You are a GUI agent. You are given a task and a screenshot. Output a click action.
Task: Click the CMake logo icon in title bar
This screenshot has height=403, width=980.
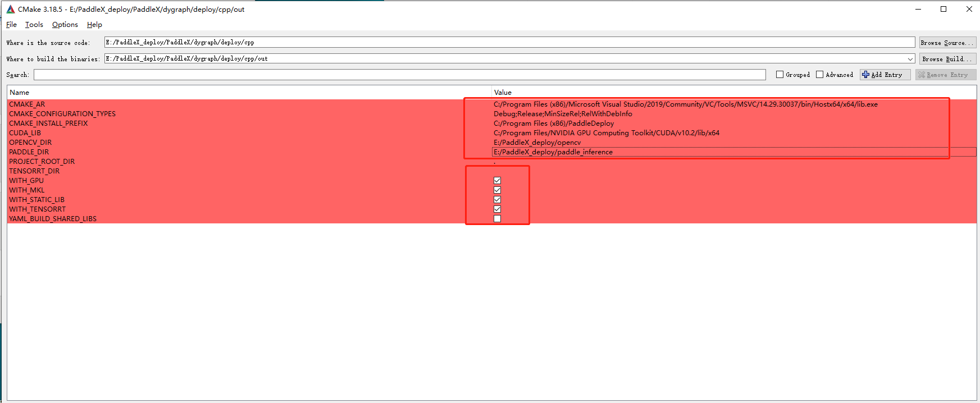tap(10, 9)
